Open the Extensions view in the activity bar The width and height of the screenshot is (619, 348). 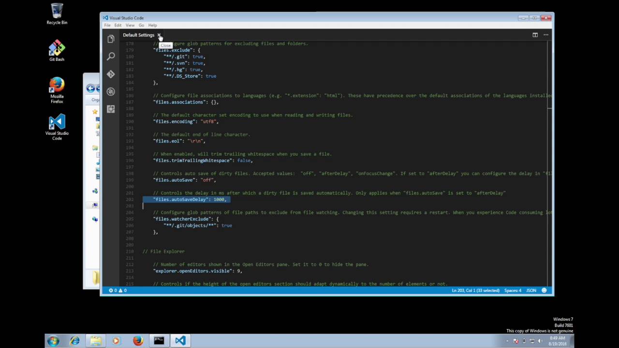111,109
